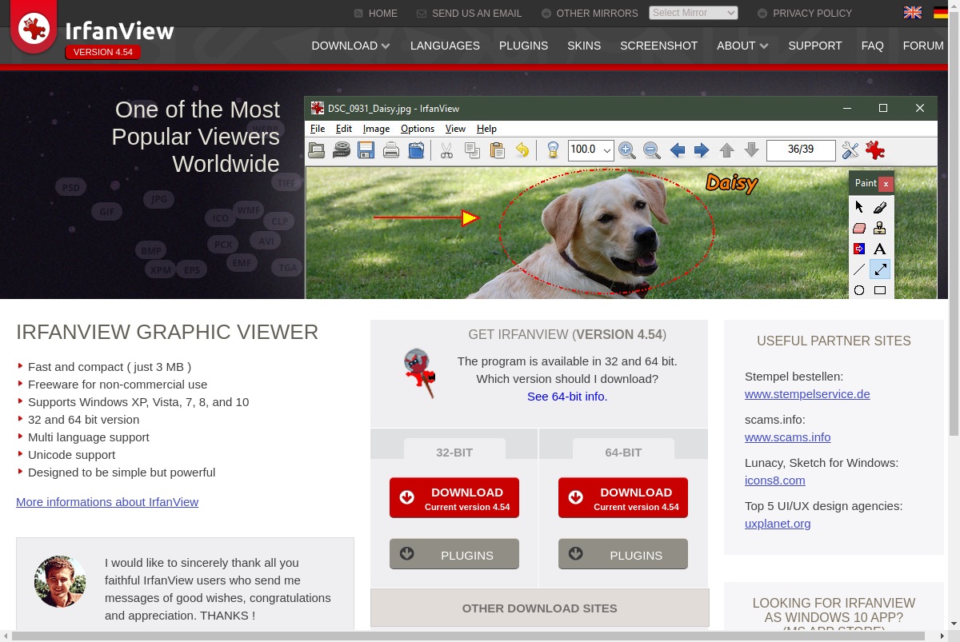960x642 pixels.
Task: Open the SKINS page
Action: pyautogui.click(x=584, y=46)
